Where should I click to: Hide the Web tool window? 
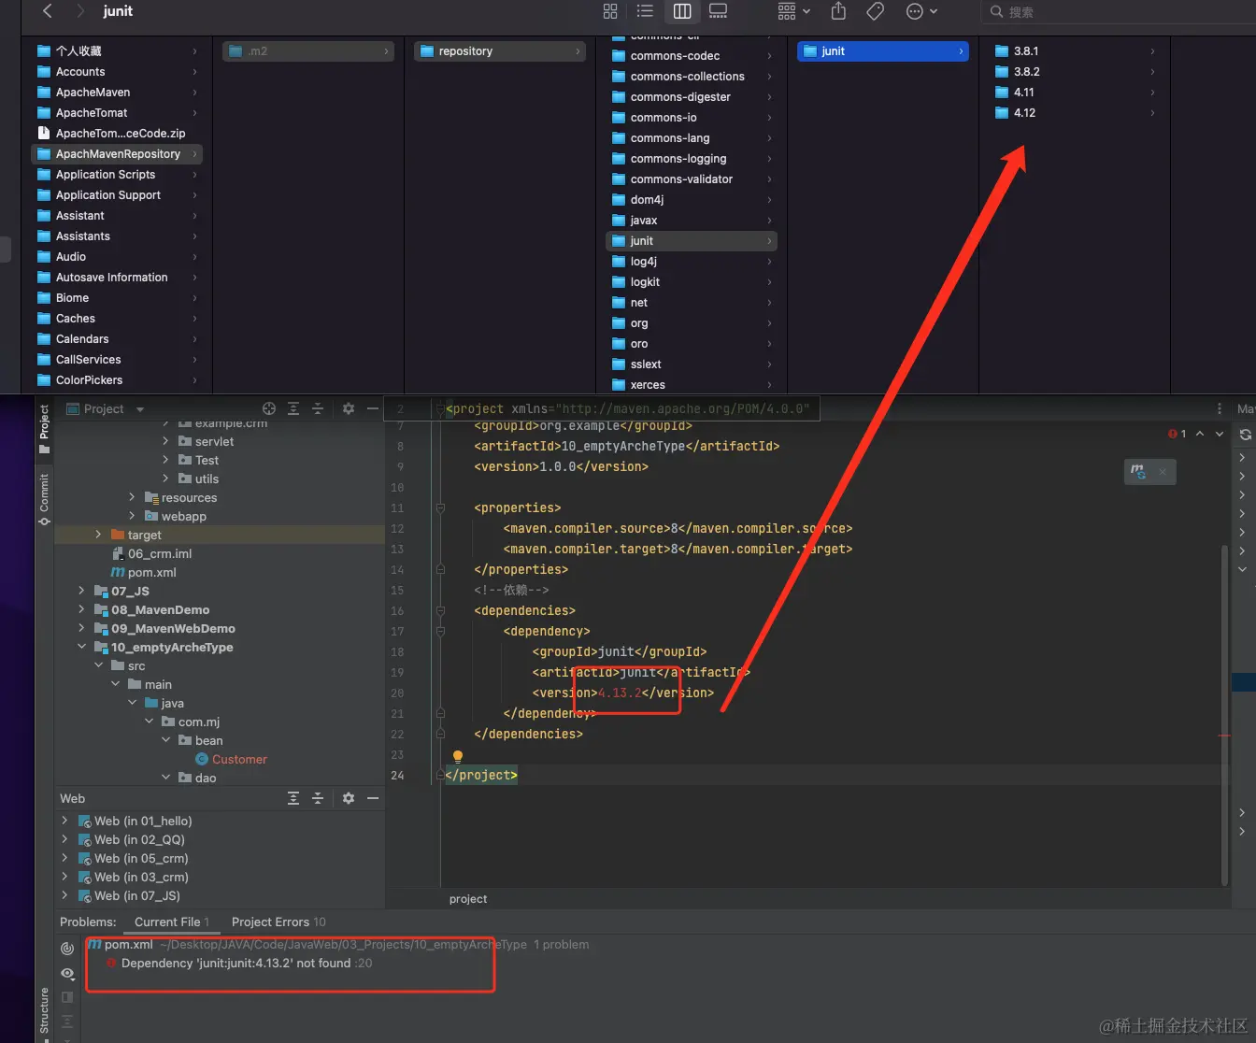pos(373,798)
